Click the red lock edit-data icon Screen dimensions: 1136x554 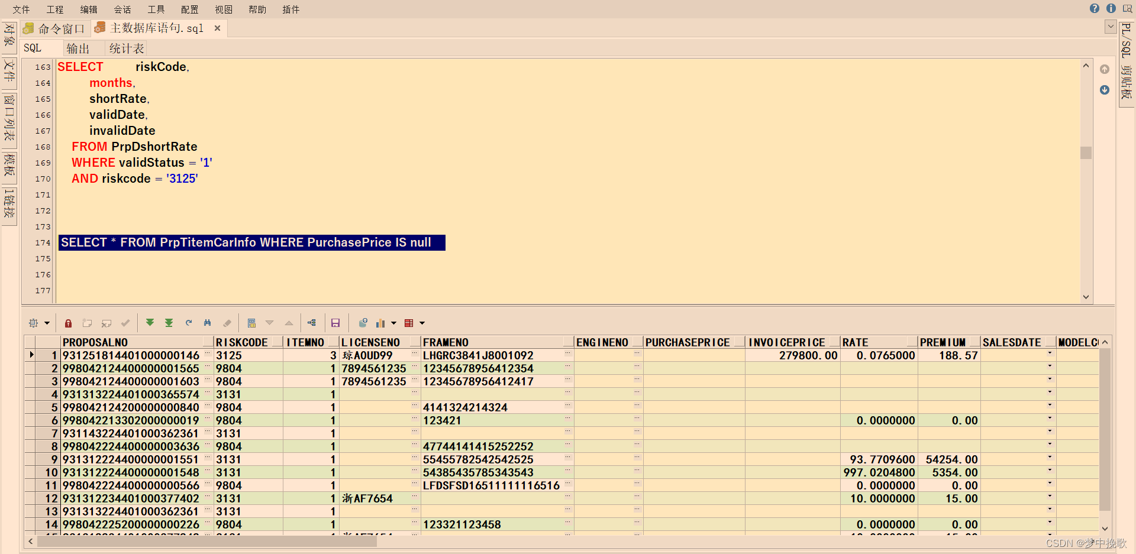pyautogui.click(x=68, y=323)
